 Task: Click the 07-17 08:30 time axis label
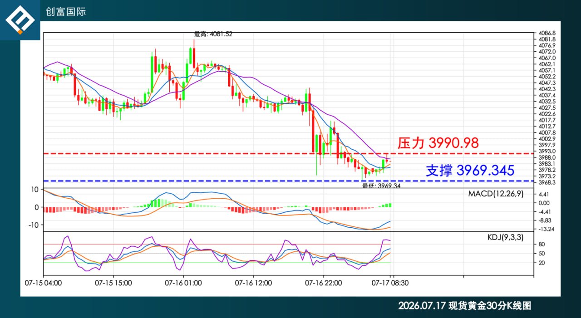click(390, 283)
